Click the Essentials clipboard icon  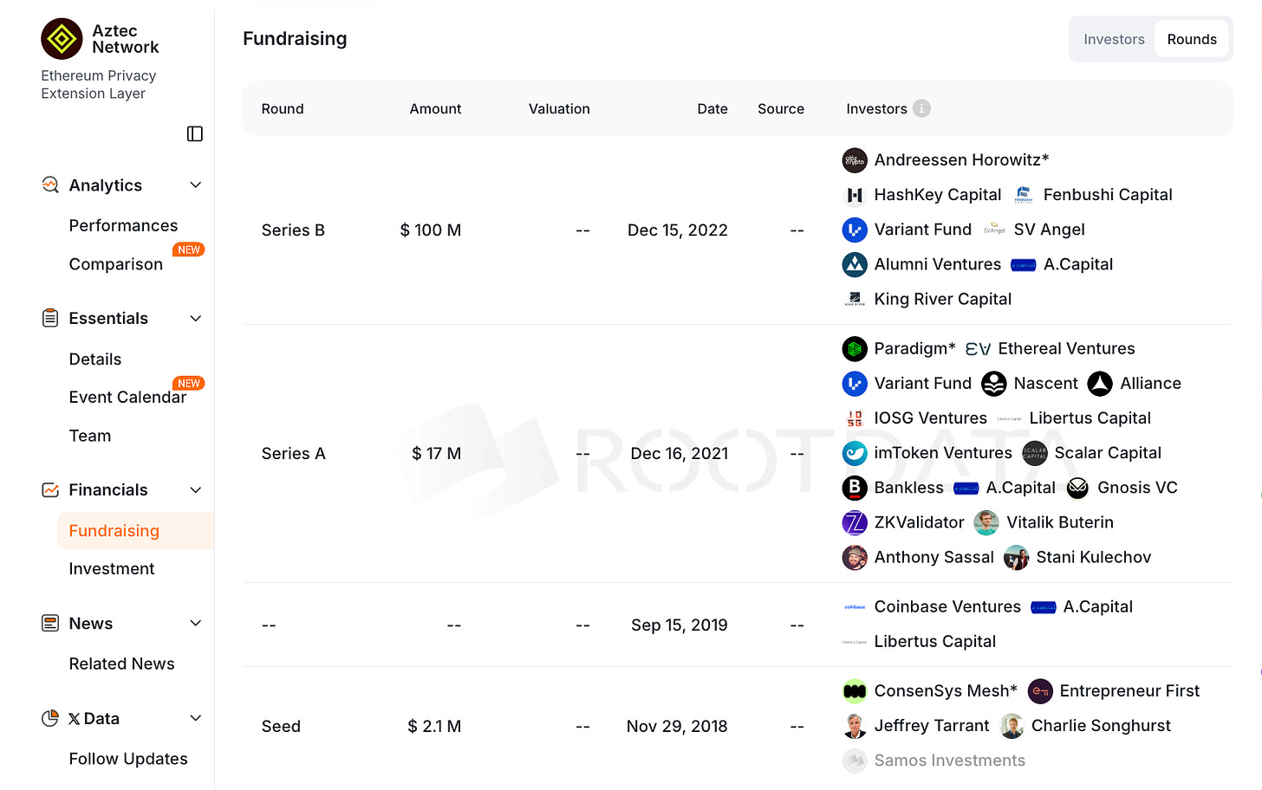coord(50,318)
